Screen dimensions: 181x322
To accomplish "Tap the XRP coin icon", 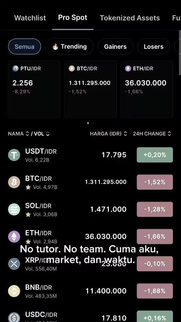I will (x=14, y=264).
